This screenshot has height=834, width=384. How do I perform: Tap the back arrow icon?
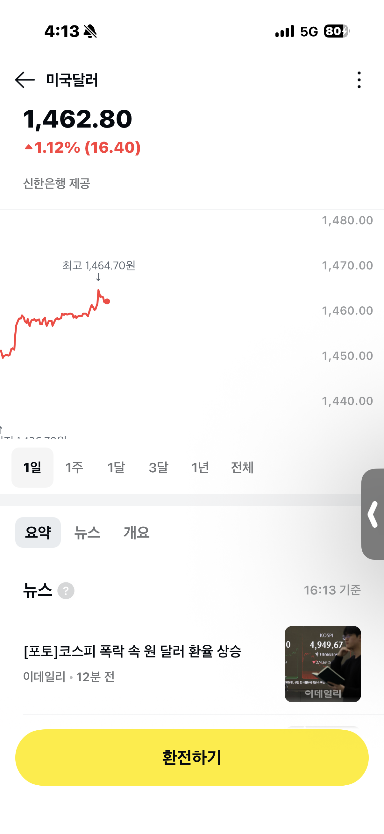[25, 80]
